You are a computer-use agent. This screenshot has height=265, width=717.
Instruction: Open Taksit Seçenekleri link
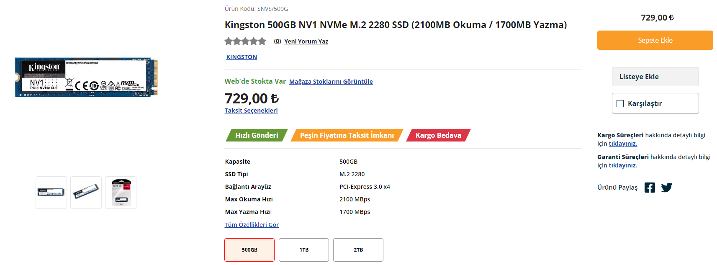coord(251,111)
